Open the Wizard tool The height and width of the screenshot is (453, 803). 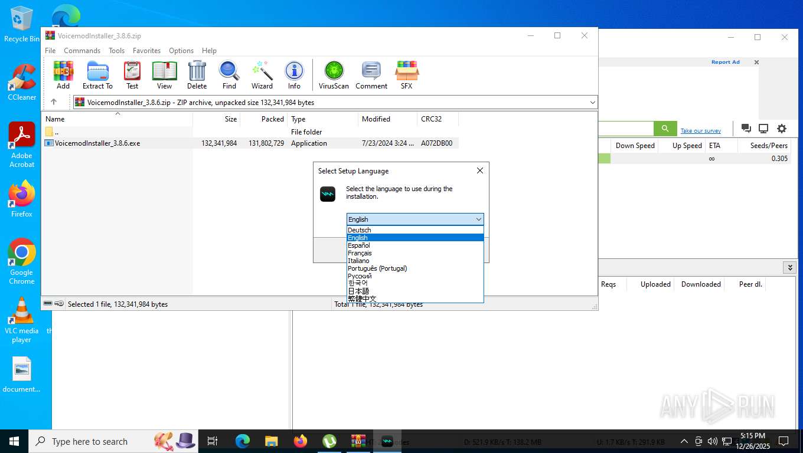(262, 75)
